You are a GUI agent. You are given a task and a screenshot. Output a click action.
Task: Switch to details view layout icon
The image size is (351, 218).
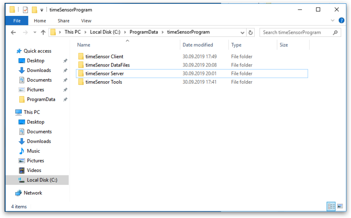click(x=331, y=206)
